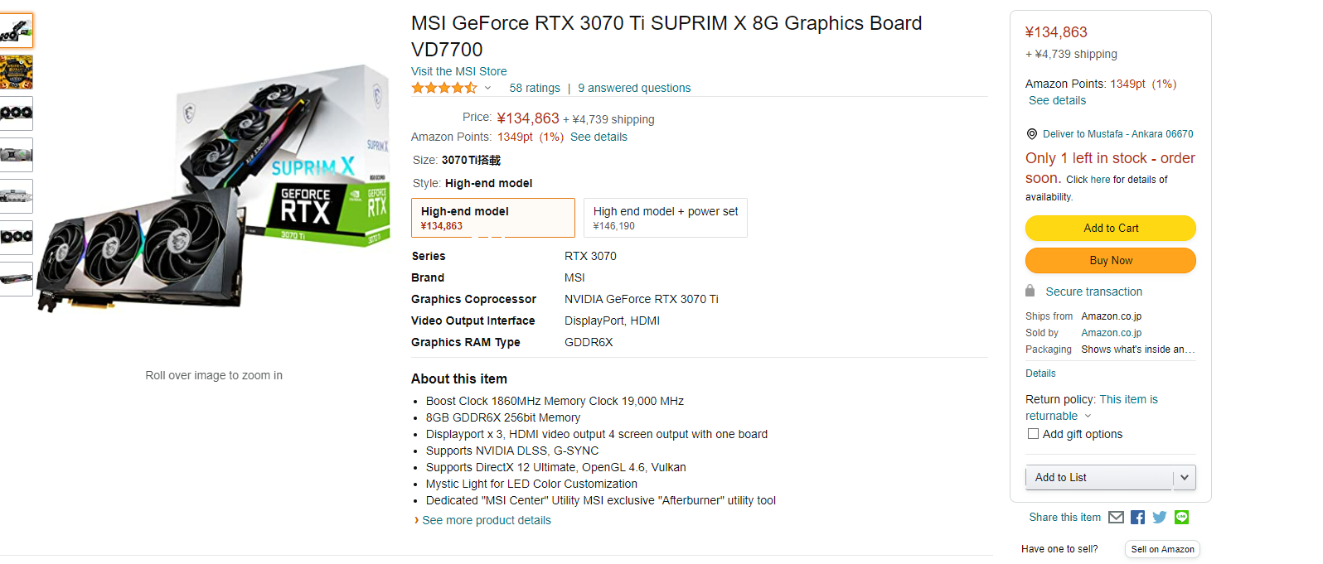Click the secure transaction lock icon

[1030, 292]
